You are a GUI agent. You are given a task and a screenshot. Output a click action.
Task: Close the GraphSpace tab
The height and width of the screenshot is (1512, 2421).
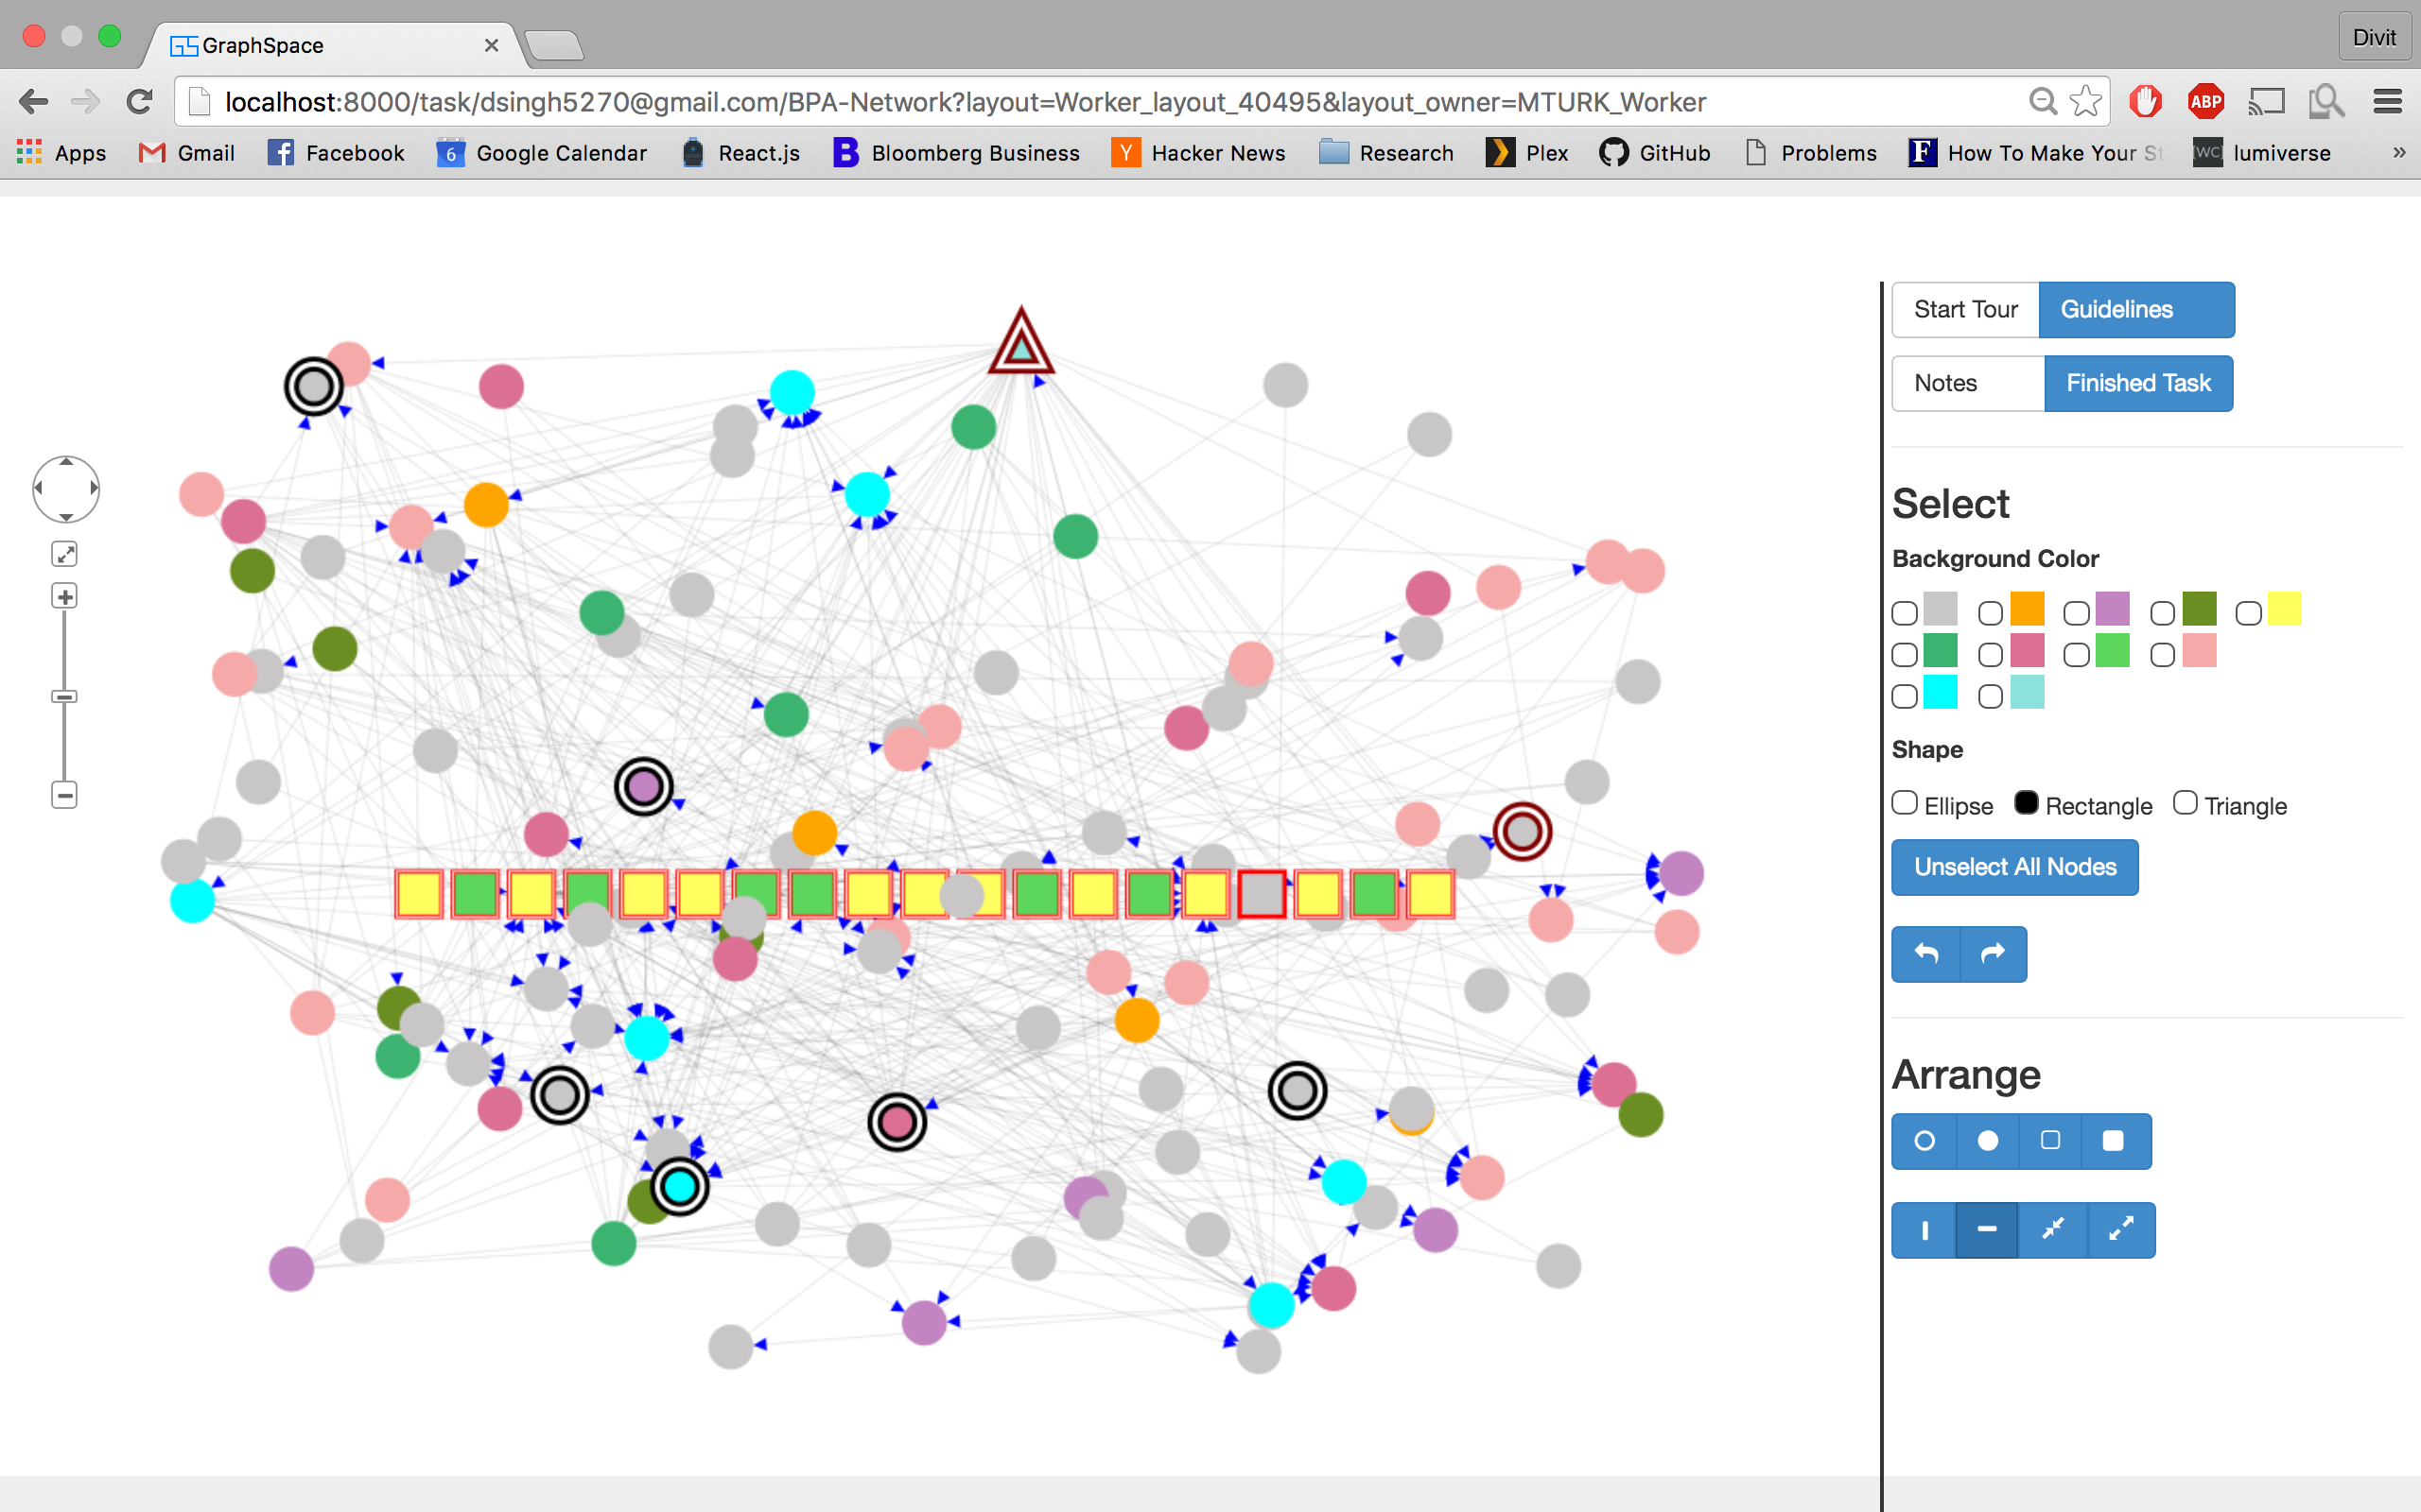[x=491, y=45]
